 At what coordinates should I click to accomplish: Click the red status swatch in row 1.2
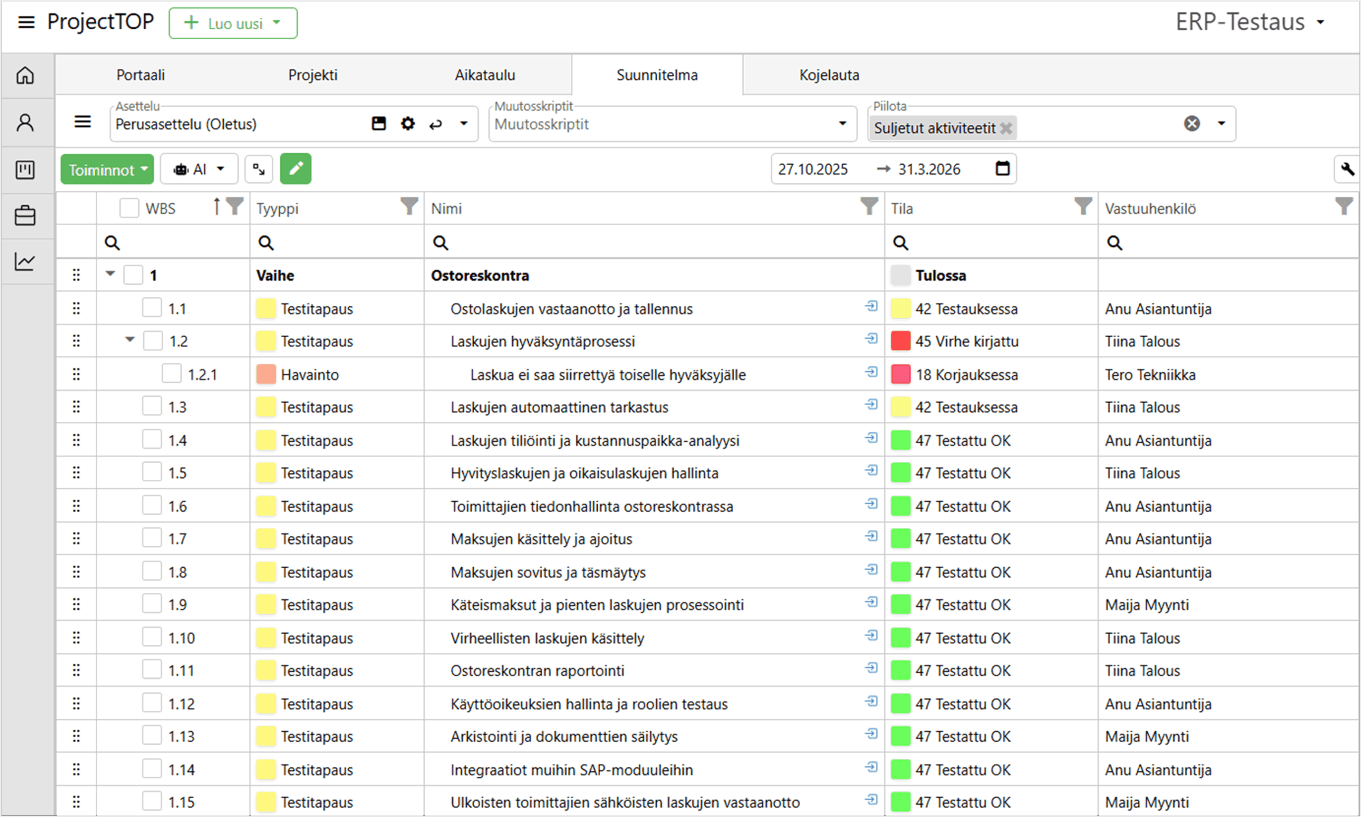900,341
